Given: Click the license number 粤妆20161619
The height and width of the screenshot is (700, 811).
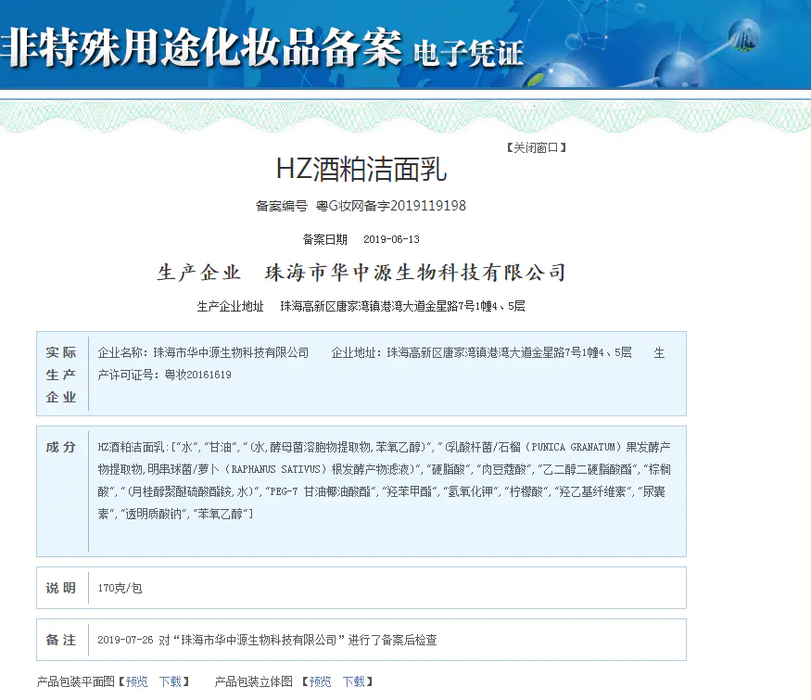Looking at the screenshot, I should pos(198,375).
